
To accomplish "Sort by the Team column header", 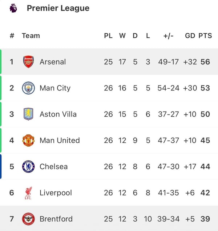I will pos(31,36).
